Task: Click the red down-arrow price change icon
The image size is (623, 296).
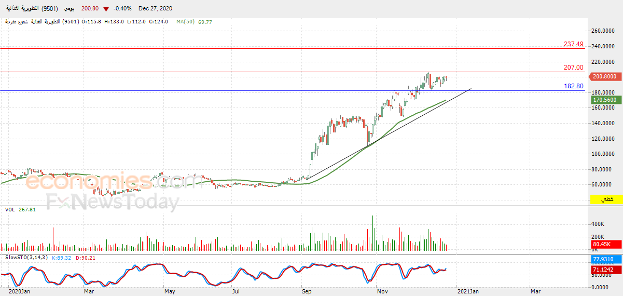Action: click(x=106, y=9)
